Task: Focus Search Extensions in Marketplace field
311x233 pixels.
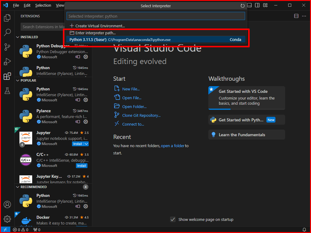Action: 43,27
